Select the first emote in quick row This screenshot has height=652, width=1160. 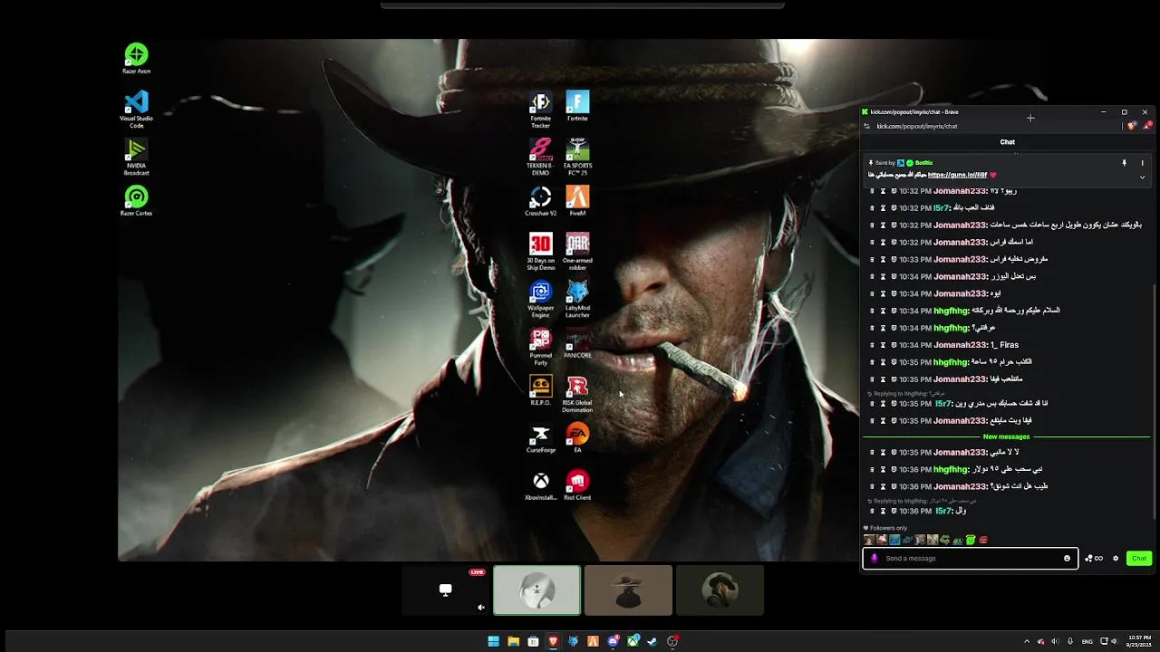869,540
